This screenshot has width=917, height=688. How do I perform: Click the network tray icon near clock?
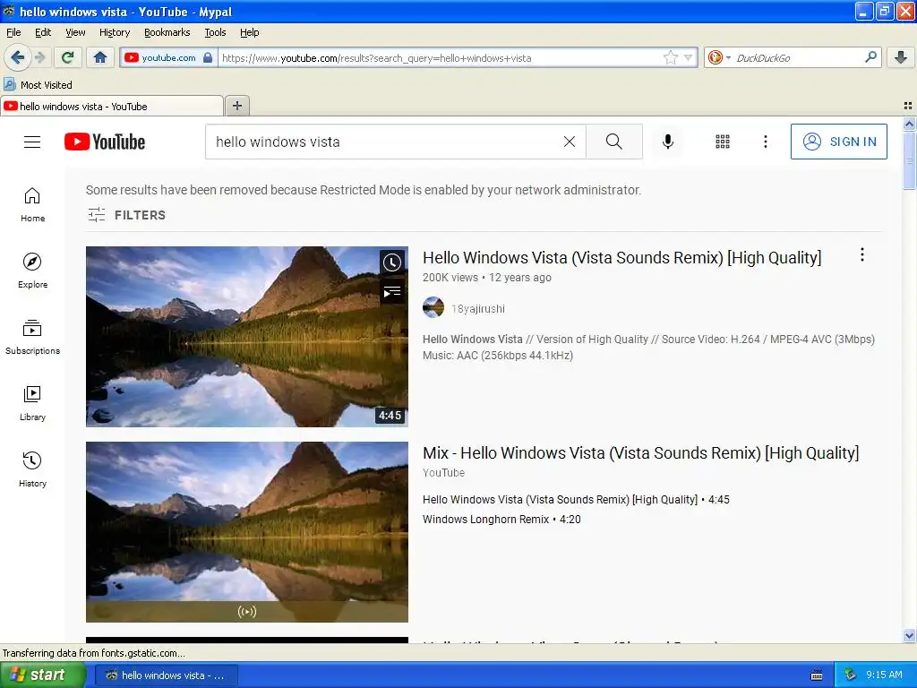851,675
